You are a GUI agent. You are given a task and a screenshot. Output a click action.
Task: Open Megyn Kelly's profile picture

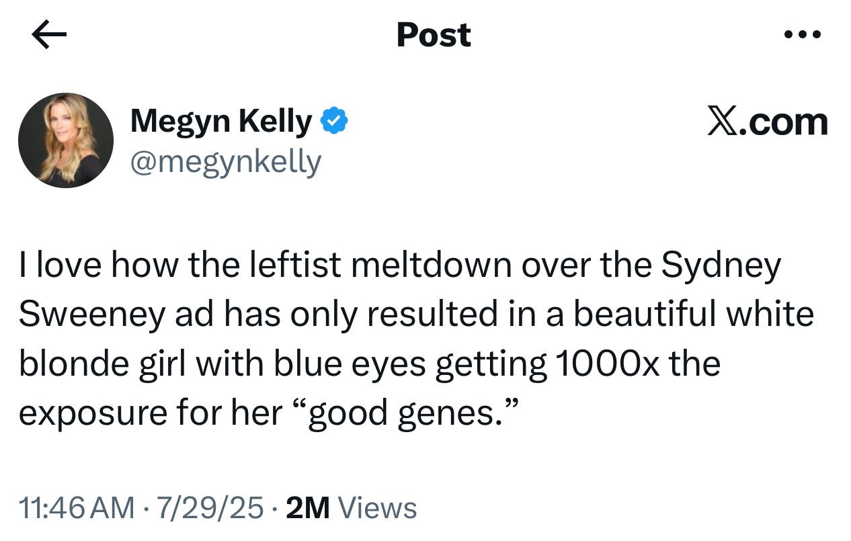click(x=66, y=140)
